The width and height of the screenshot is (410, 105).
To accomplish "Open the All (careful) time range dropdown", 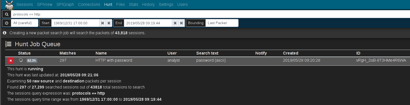I will (x=25, y=23).
